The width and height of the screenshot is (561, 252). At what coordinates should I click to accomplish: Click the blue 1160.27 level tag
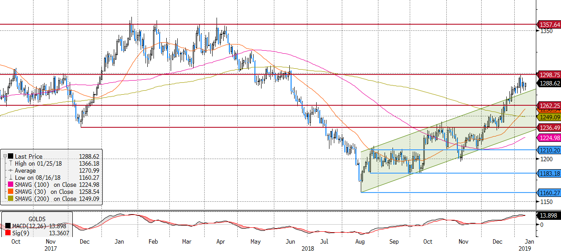pyautogui.click(x=548, y=193)
